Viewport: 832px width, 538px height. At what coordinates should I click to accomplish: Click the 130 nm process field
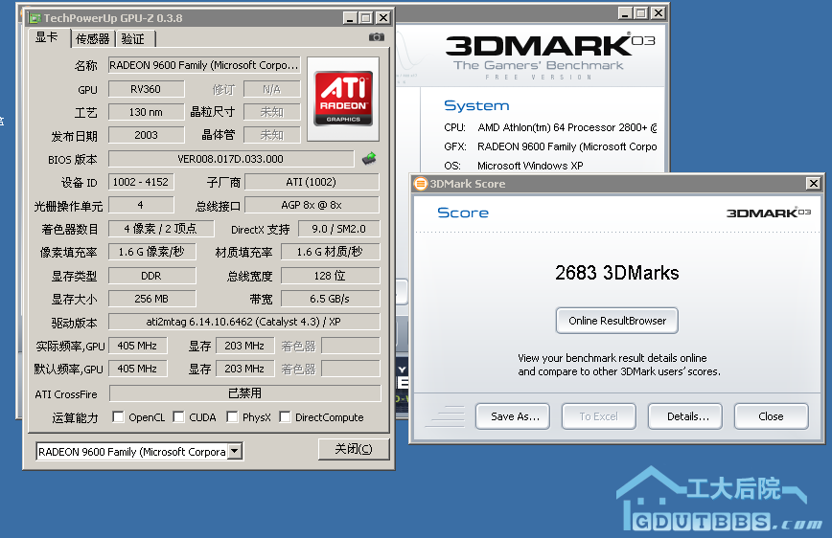tap(146, 112)
